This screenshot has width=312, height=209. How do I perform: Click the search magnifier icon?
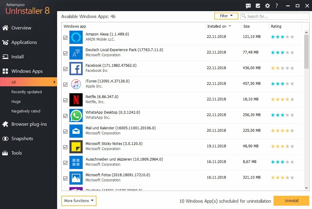pyautogui.click(x=243, y=16)
